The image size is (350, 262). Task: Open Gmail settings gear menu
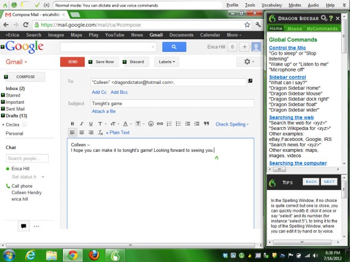coord(249,62)
